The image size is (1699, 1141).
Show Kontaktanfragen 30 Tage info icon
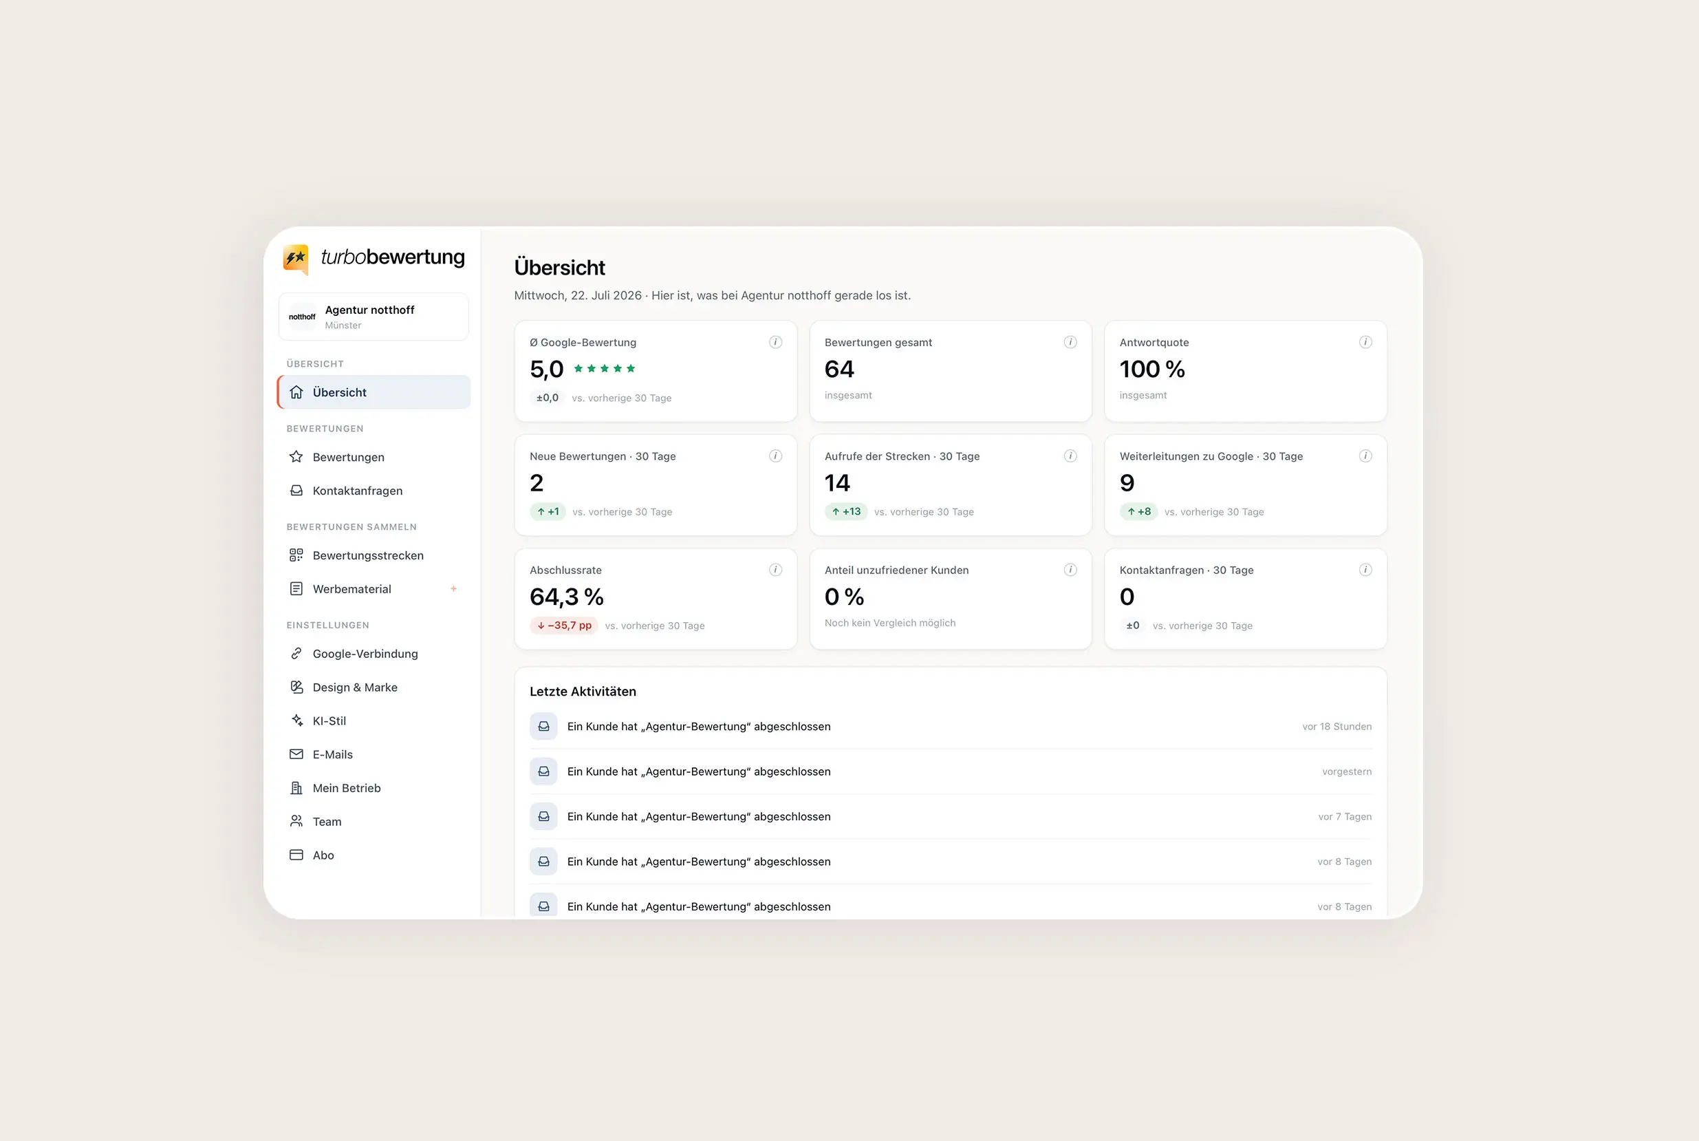[x=1365, y=570]
